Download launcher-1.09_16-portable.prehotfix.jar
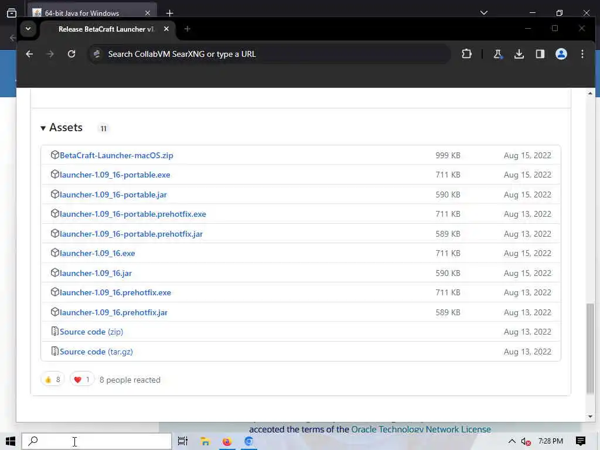 pos(131,234)
